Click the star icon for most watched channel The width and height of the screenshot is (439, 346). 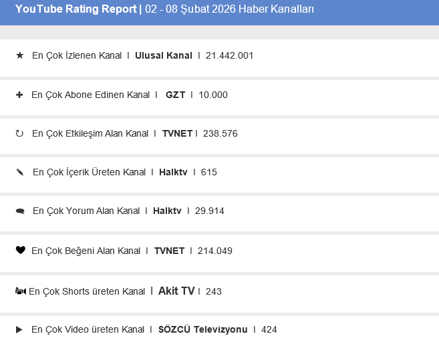19,55
